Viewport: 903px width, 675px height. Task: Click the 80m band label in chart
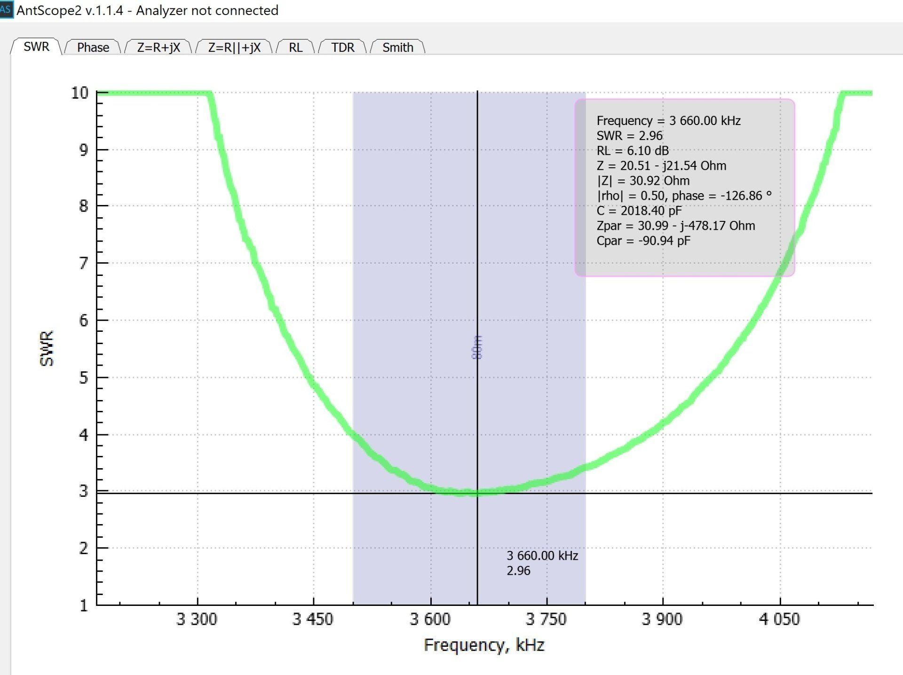tap(477, 347)
